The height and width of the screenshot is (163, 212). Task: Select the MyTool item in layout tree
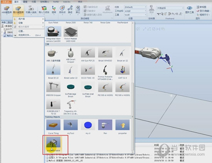coord(8,36)
